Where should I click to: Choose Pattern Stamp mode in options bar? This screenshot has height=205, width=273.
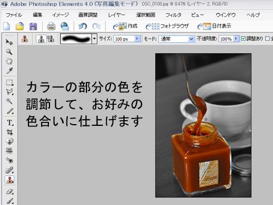coord(51,39)
